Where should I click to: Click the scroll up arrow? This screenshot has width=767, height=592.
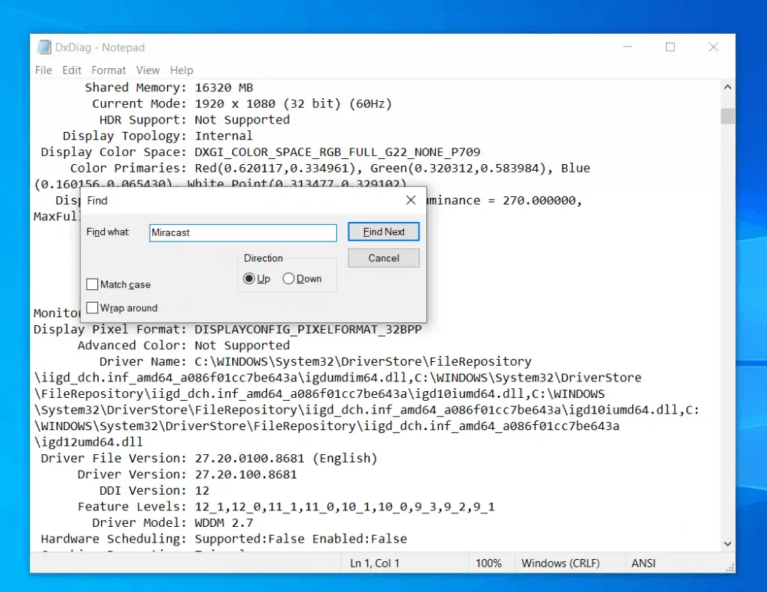[x=727, y=87]
